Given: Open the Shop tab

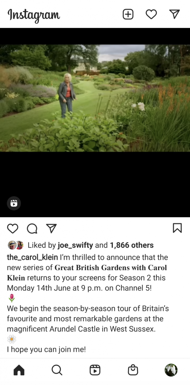Looking at the screenshot, I should (133, 370).
